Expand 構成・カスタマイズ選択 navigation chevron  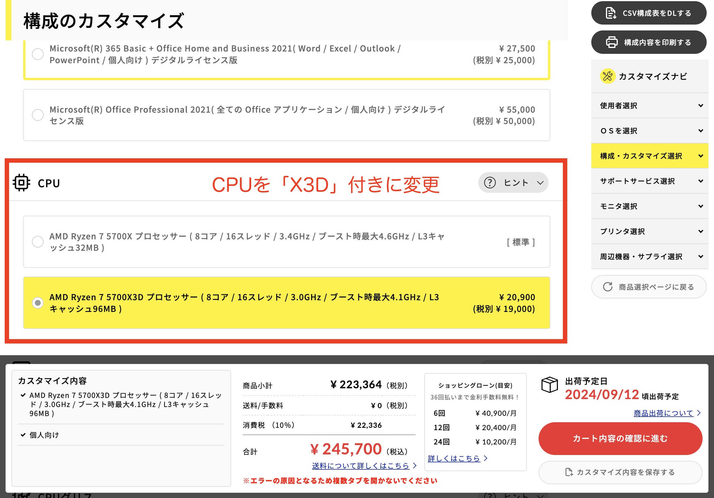coord(701,156)
